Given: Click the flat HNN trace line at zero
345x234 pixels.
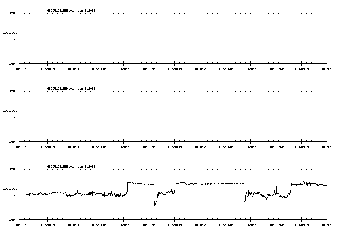Looking at the screenshot, I should click(x=176, y=116).
